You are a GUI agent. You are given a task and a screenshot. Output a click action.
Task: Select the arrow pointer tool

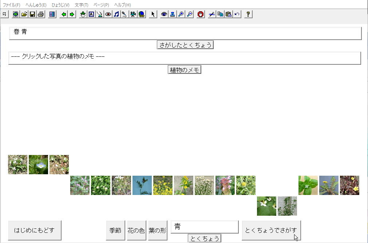(x=153, y=14)
